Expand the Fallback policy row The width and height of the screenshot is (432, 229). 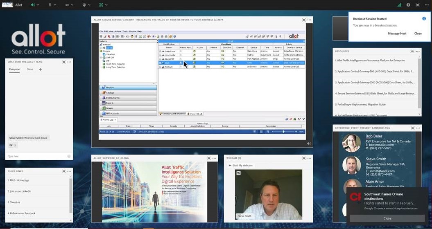160,67
